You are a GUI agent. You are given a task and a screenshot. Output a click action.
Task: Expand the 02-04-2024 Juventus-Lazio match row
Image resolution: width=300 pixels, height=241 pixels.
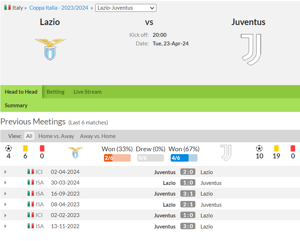(5, 172)
